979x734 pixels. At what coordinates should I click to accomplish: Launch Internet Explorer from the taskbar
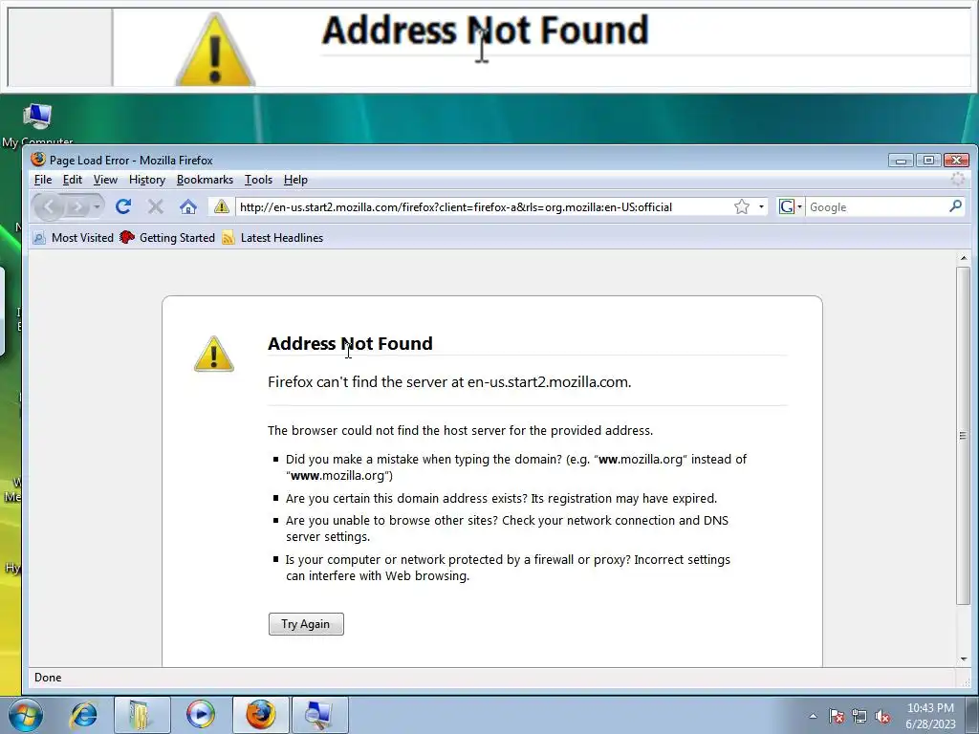[x=84, y=715]
